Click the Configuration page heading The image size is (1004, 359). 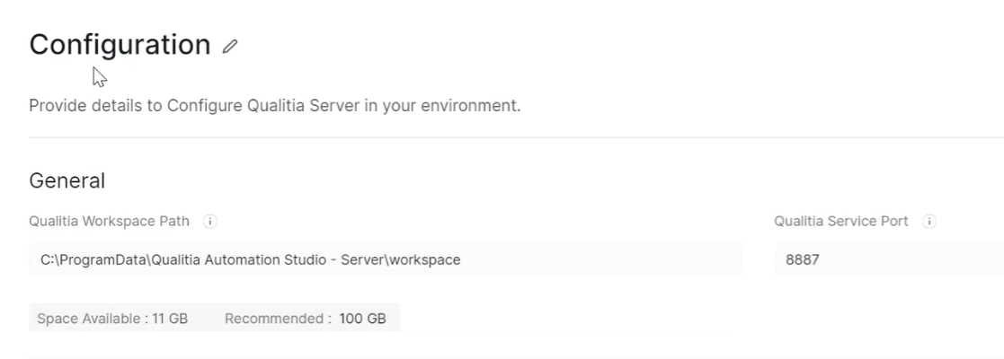pos(120,45)
